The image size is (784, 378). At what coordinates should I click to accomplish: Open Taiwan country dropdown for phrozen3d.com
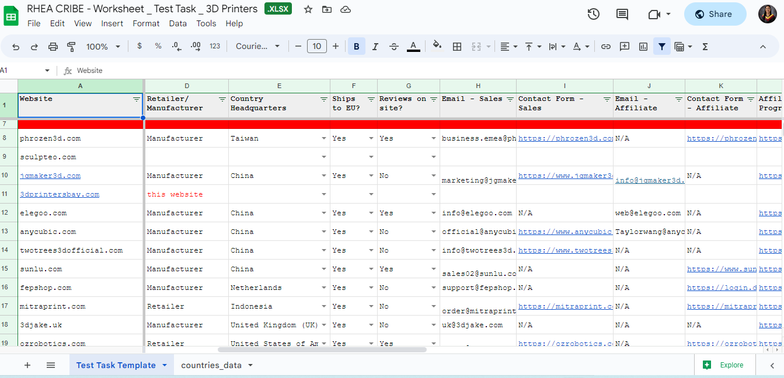[324, 139]
